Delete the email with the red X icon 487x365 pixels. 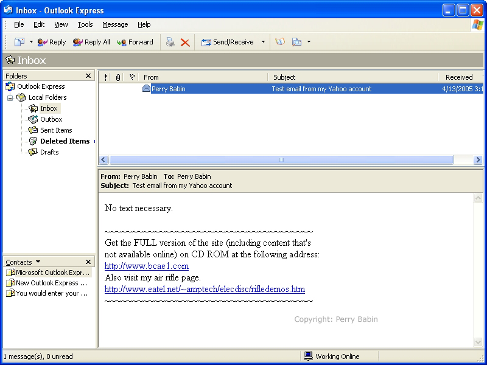point(185,42)
